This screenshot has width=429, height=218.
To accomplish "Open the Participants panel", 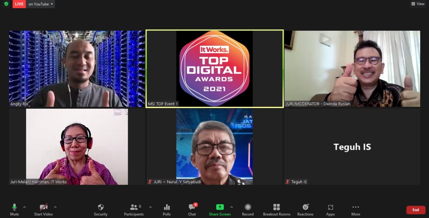I will pyautogui.click(x=134, y=210).
